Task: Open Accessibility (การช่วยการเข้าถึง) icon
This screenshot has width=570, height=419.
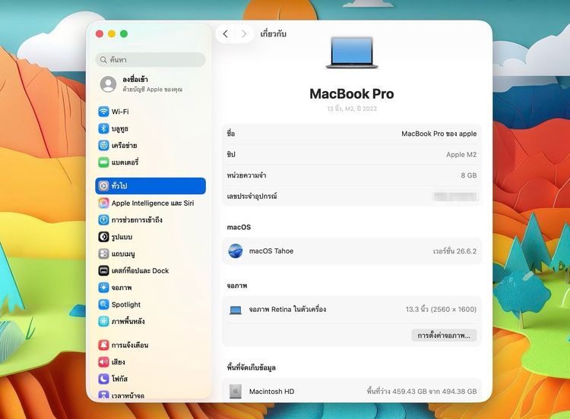Action: (103, 219)
